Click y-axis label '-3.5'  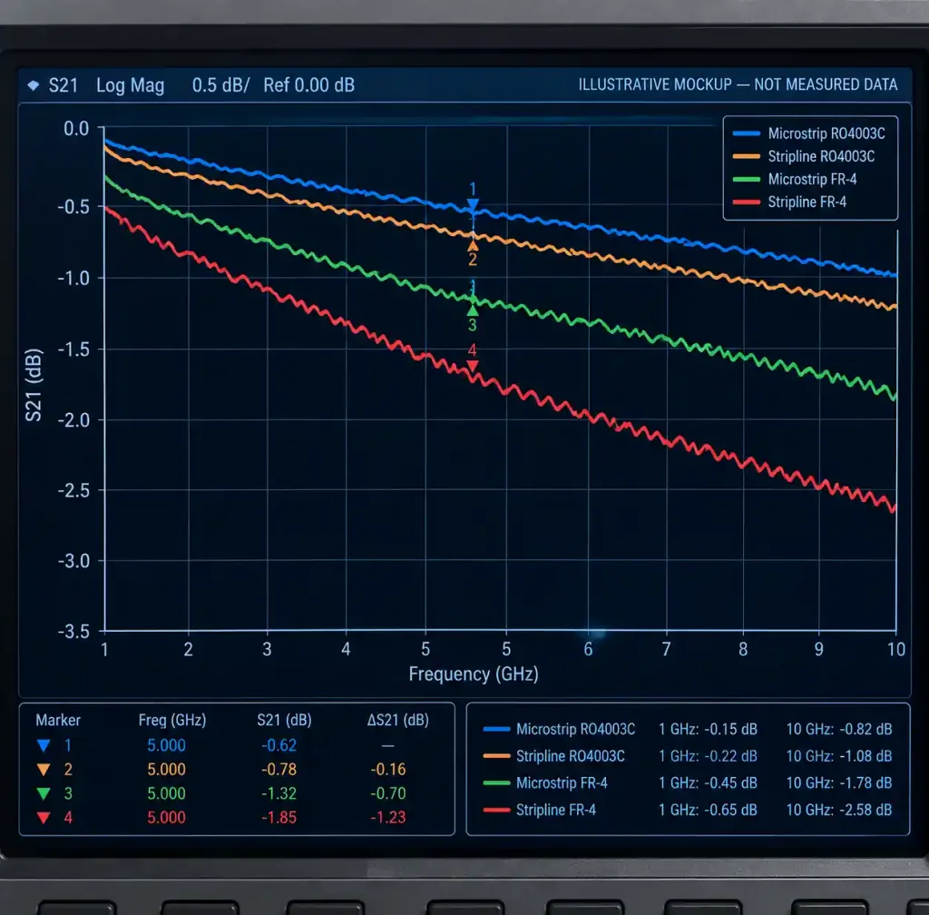click(x=74, y=631)
